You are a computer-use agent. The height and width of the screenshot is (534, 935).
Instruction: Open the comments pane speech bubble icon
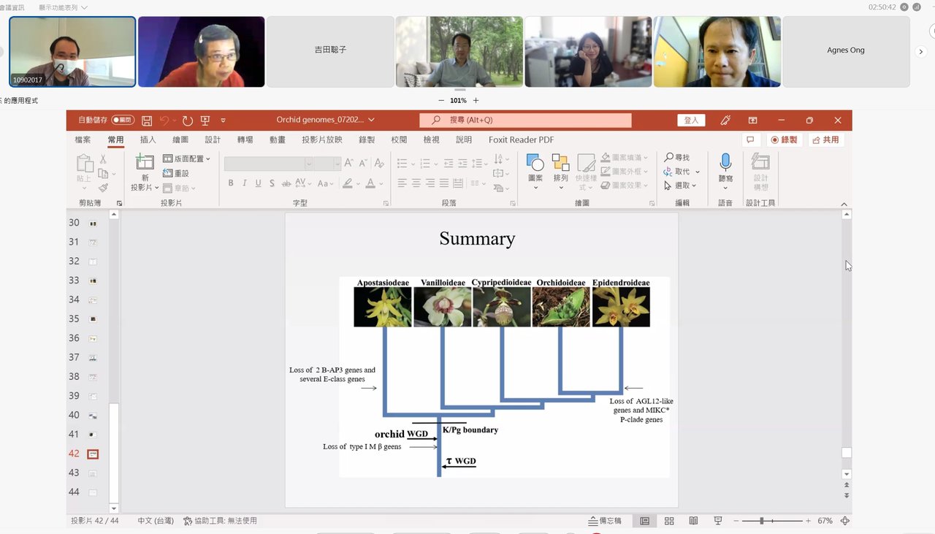pyautogui.click(x=750, y=140)
